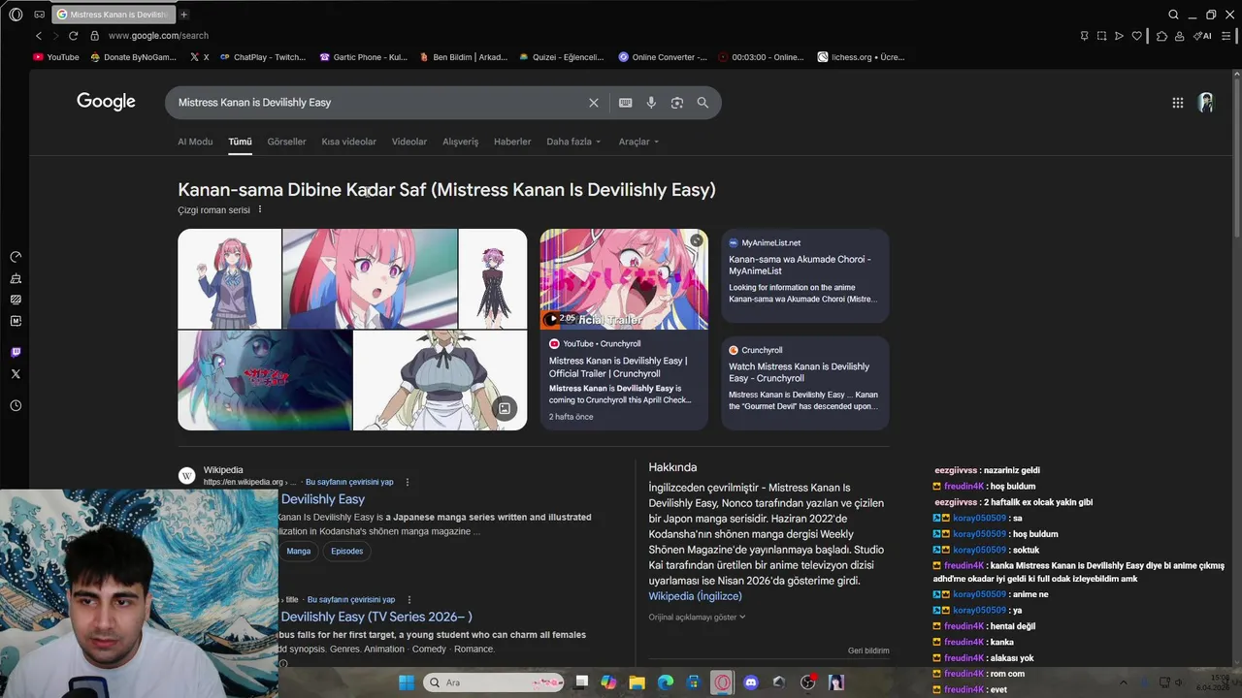Open the Online Converter bookmark

663,57
